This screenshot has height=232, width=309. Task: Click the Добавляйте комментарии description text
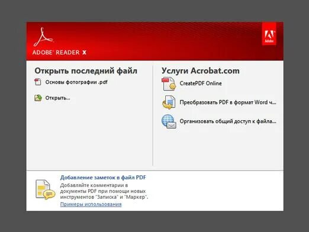point(104,191)
